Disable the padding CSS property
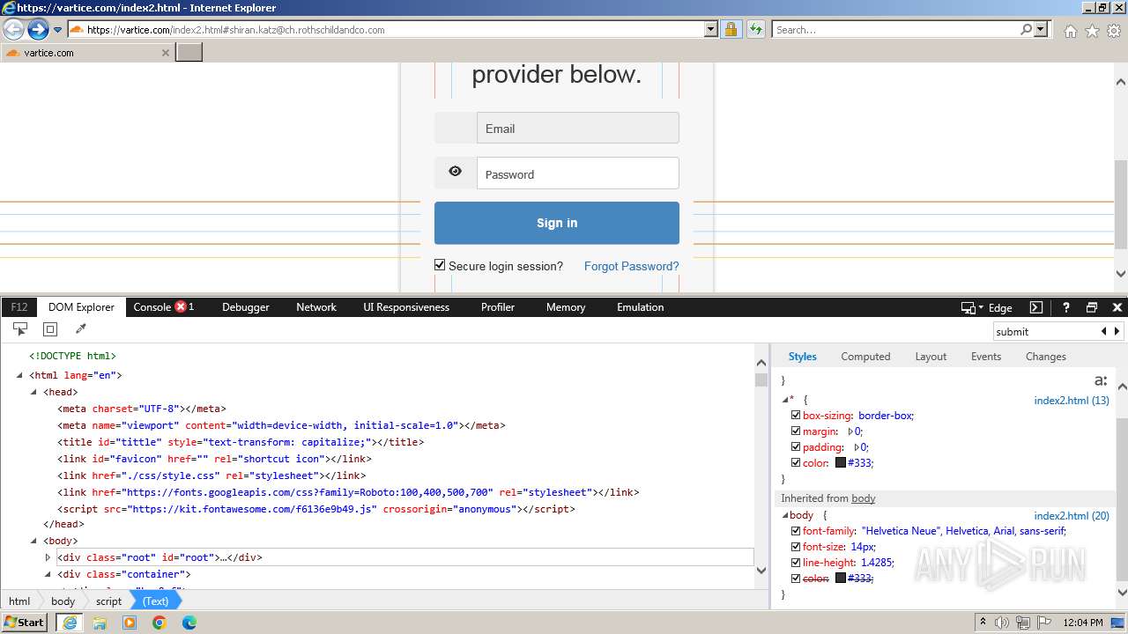1128x634 pixels. (796, 447)
